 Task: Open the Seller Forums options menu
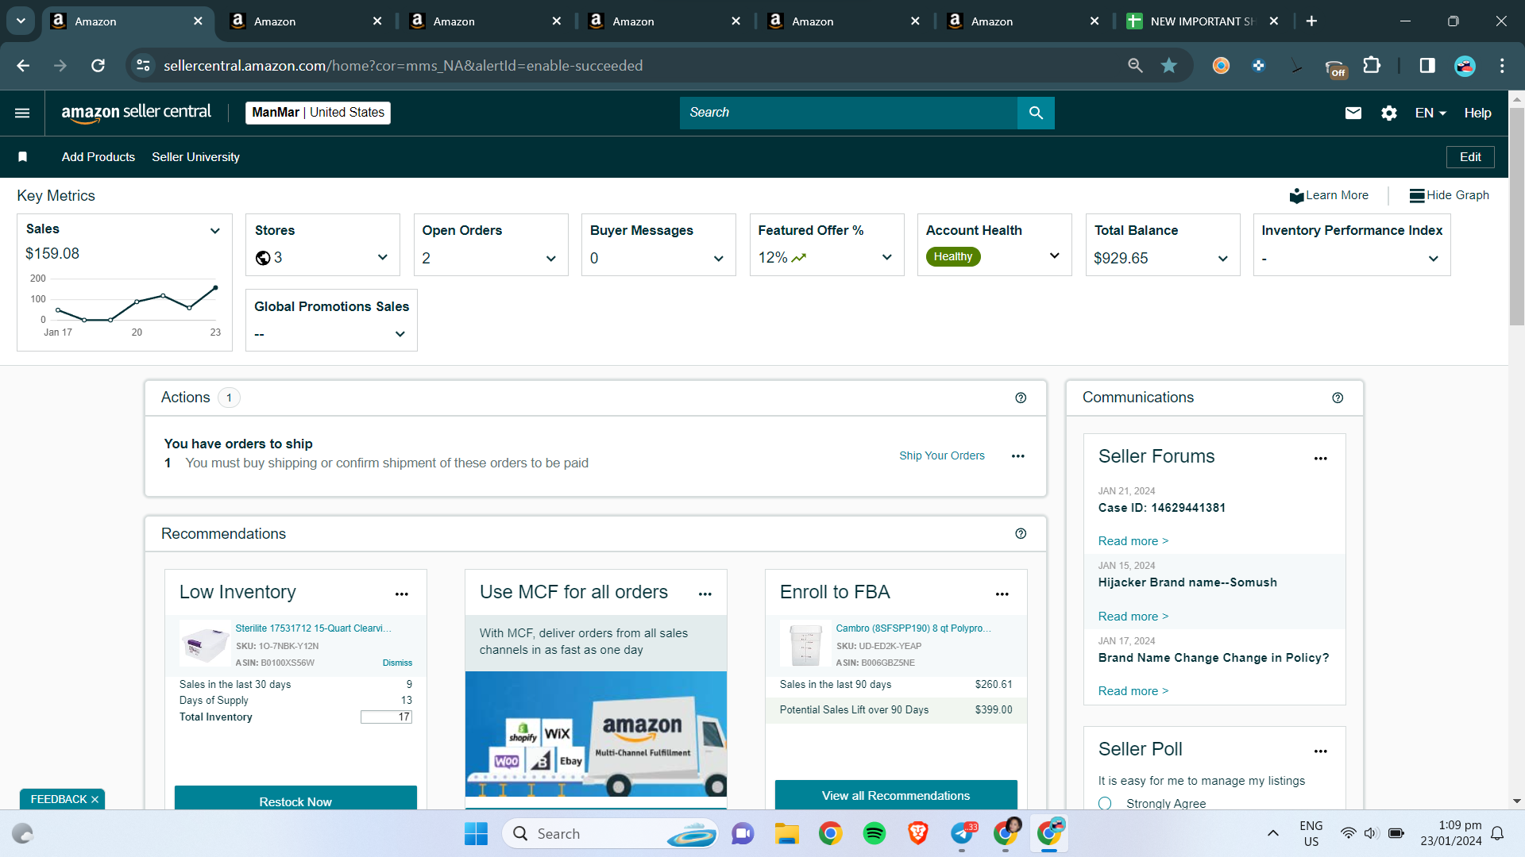[1321, 458]
